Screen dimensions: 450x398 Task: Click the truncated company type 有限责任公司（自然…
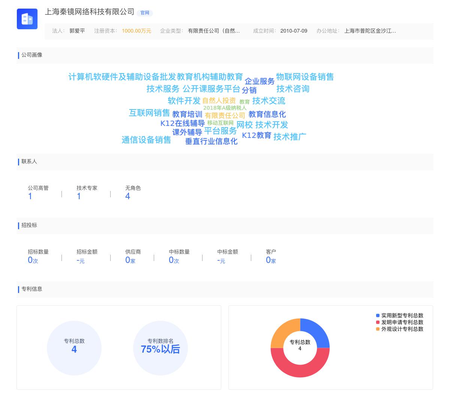tap(214, 31)
